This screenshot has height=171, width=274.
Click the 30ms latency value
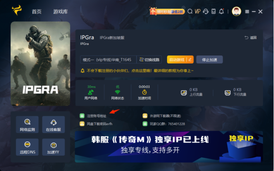(x=91, y=87)
